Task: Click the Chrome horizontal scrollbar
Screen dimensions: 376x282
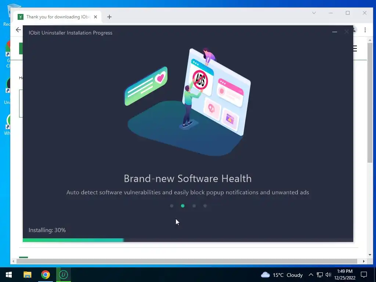Action: 187,261
